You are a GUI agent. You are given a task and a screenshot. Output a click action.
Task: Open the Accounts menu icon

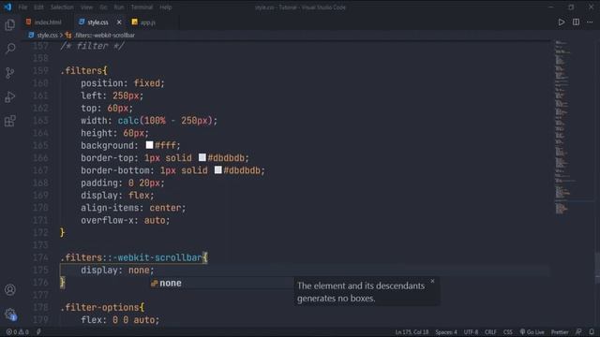10,289
